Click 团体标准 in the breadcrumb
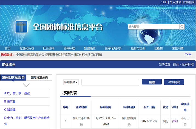The image size is (196, 129). [188, 64]
